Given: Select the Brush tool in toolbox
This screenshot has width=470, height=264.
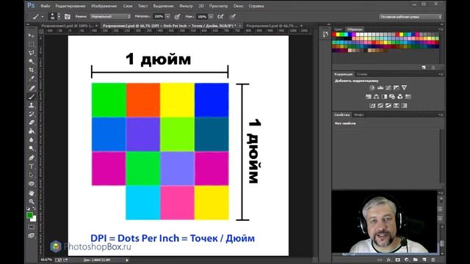Looking at the screenshot, I should pyautogui.click(x=31, y=96).
